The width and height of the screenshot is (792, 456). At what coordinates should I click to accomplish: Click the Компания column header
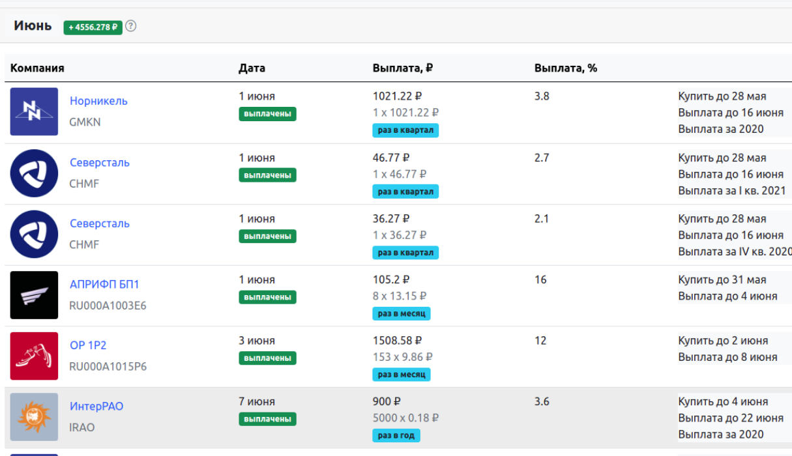pos(37,68)
